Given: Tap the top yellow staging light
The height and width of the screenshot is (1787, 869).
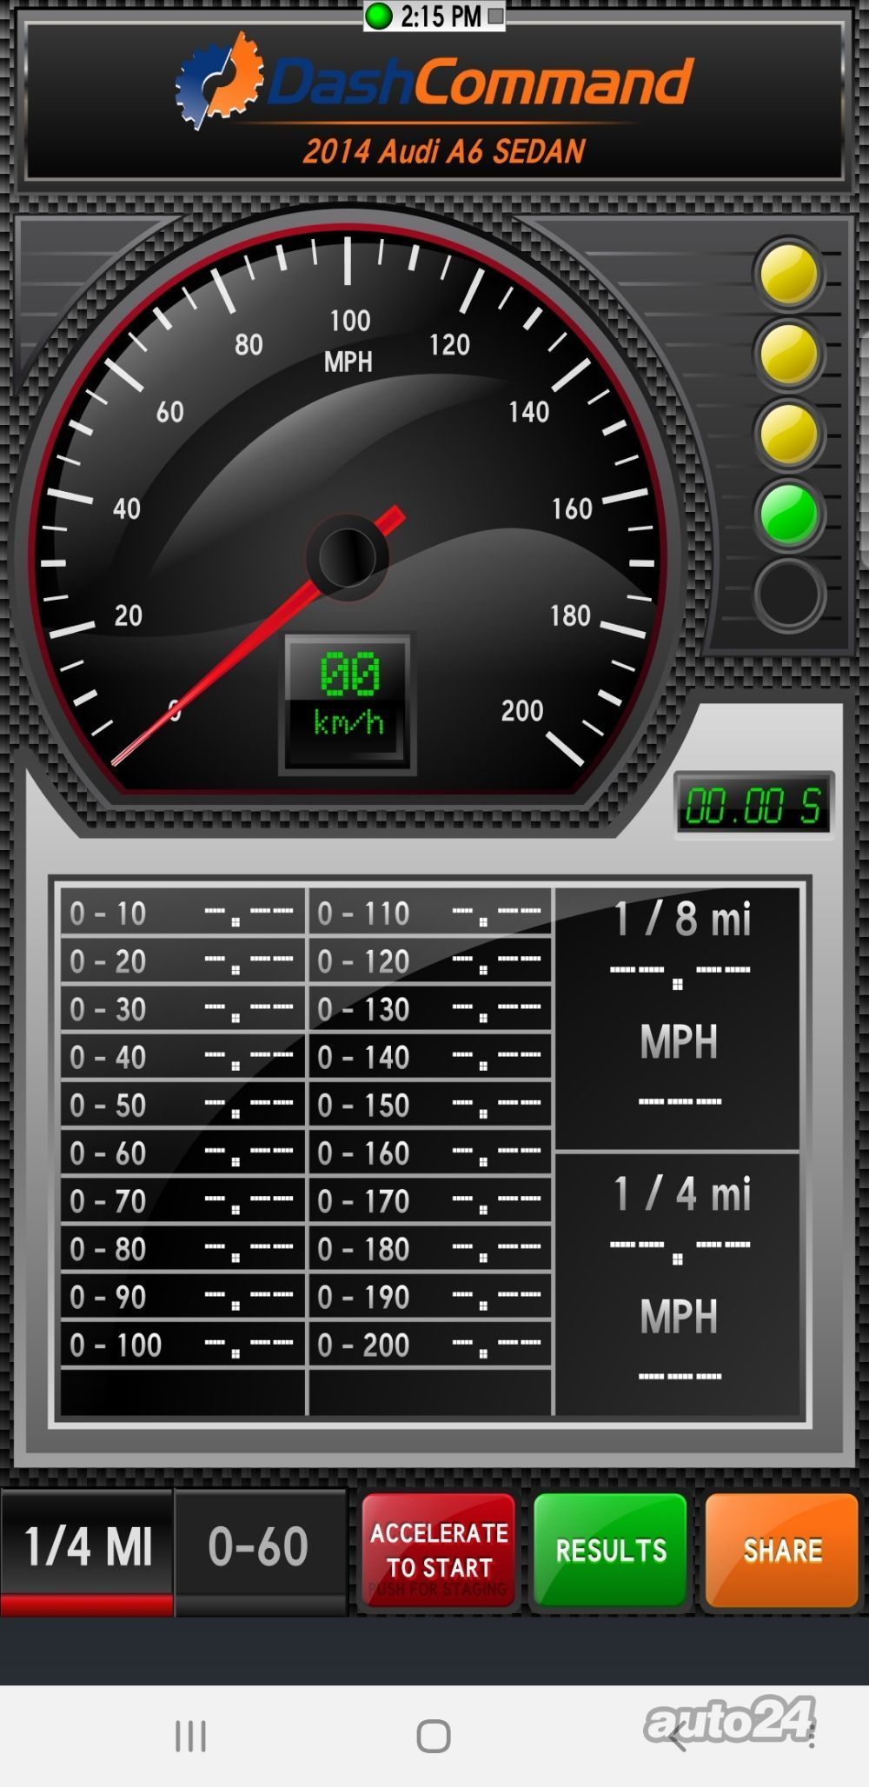Looking at the screenshot, I should point(789,276).
